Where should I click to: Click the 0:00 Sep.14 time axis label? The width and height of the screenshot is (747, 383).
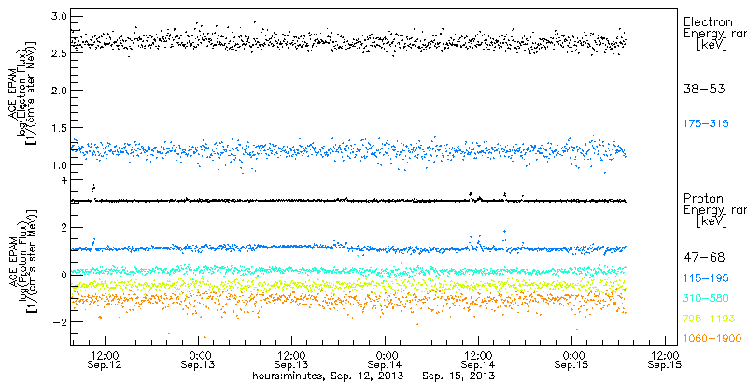point(385,361)
